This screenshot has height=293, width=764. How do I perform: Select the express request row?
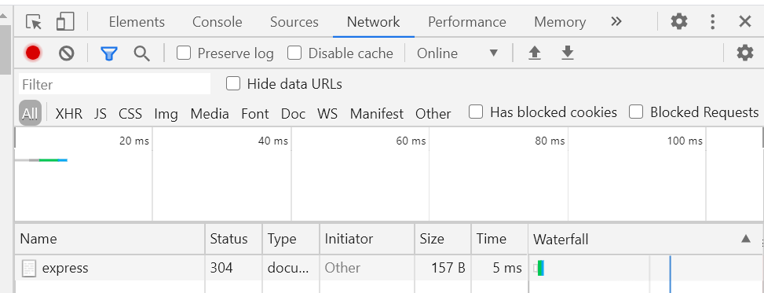389,268
